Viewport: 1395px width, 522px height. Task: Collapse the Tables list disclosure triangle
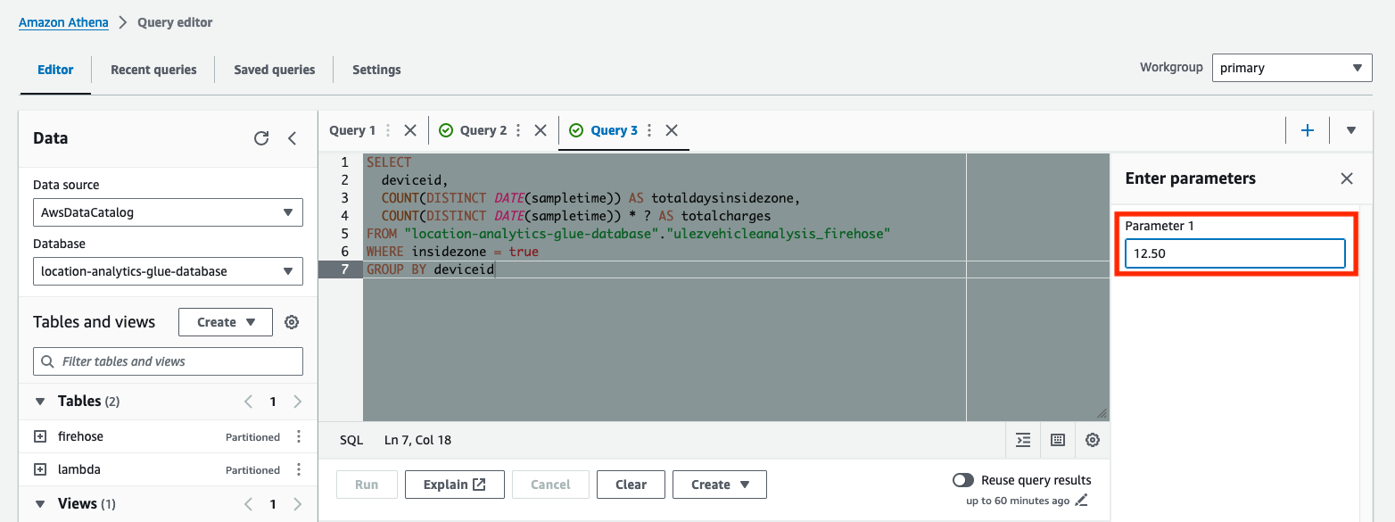[40, 401]
